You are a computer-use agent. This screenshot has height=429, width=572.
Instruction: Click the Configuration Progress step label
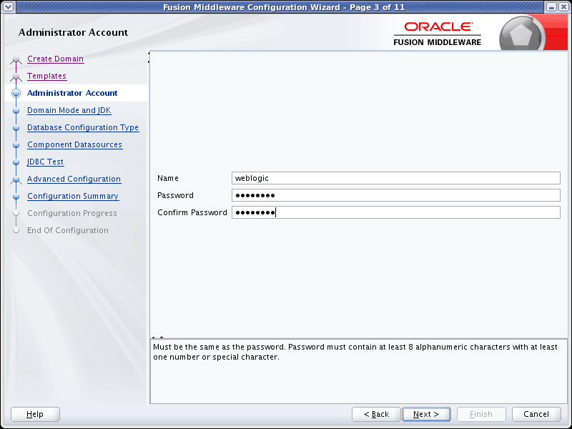point(72,213)
